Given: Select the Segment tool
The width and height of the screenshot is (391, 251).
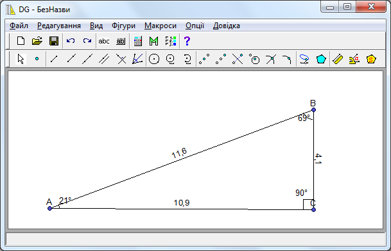Looking at the screenshot, I should tap(54, 59).
